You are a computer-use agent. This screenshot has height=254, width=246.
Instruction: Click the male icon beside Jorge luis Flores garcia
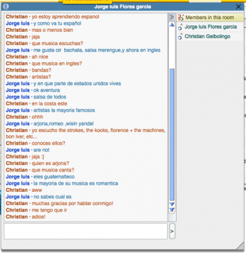tap(180, 27)
